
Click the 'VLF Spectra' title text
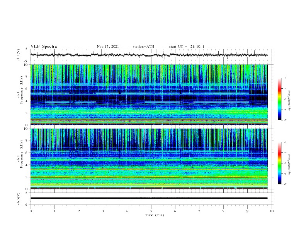[x=44, y=46]
